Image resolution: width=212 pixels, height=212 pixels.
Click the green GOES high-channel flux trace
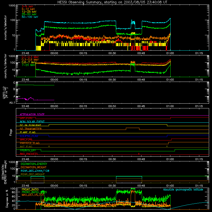[35, 85]
